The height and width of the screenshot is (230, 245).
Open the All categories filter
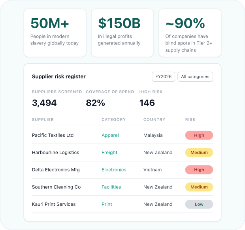(x=195, y=77)
